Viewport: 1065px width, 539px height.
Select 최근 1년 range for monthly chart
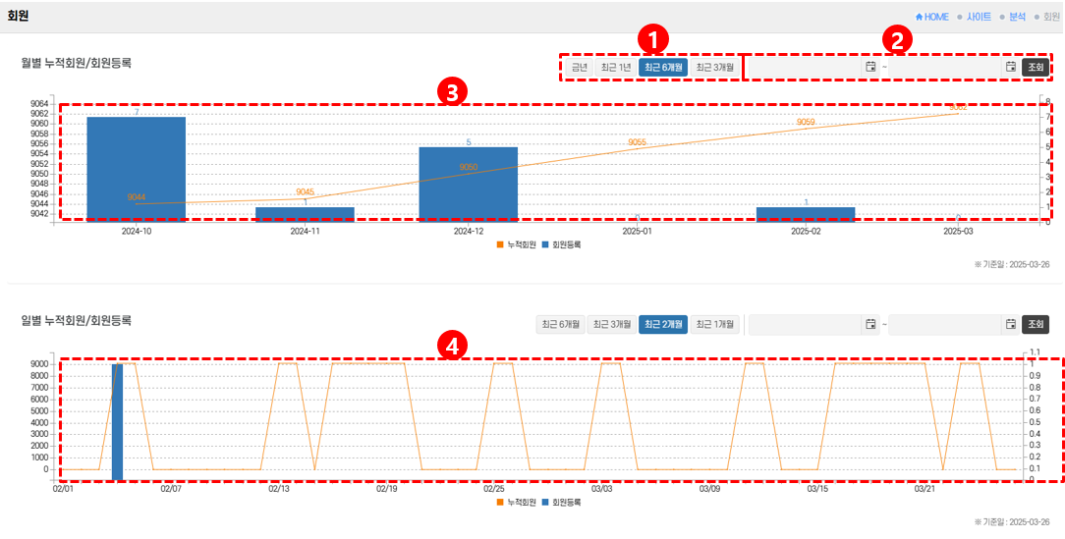pyautogui.click(x=616, y=67)
